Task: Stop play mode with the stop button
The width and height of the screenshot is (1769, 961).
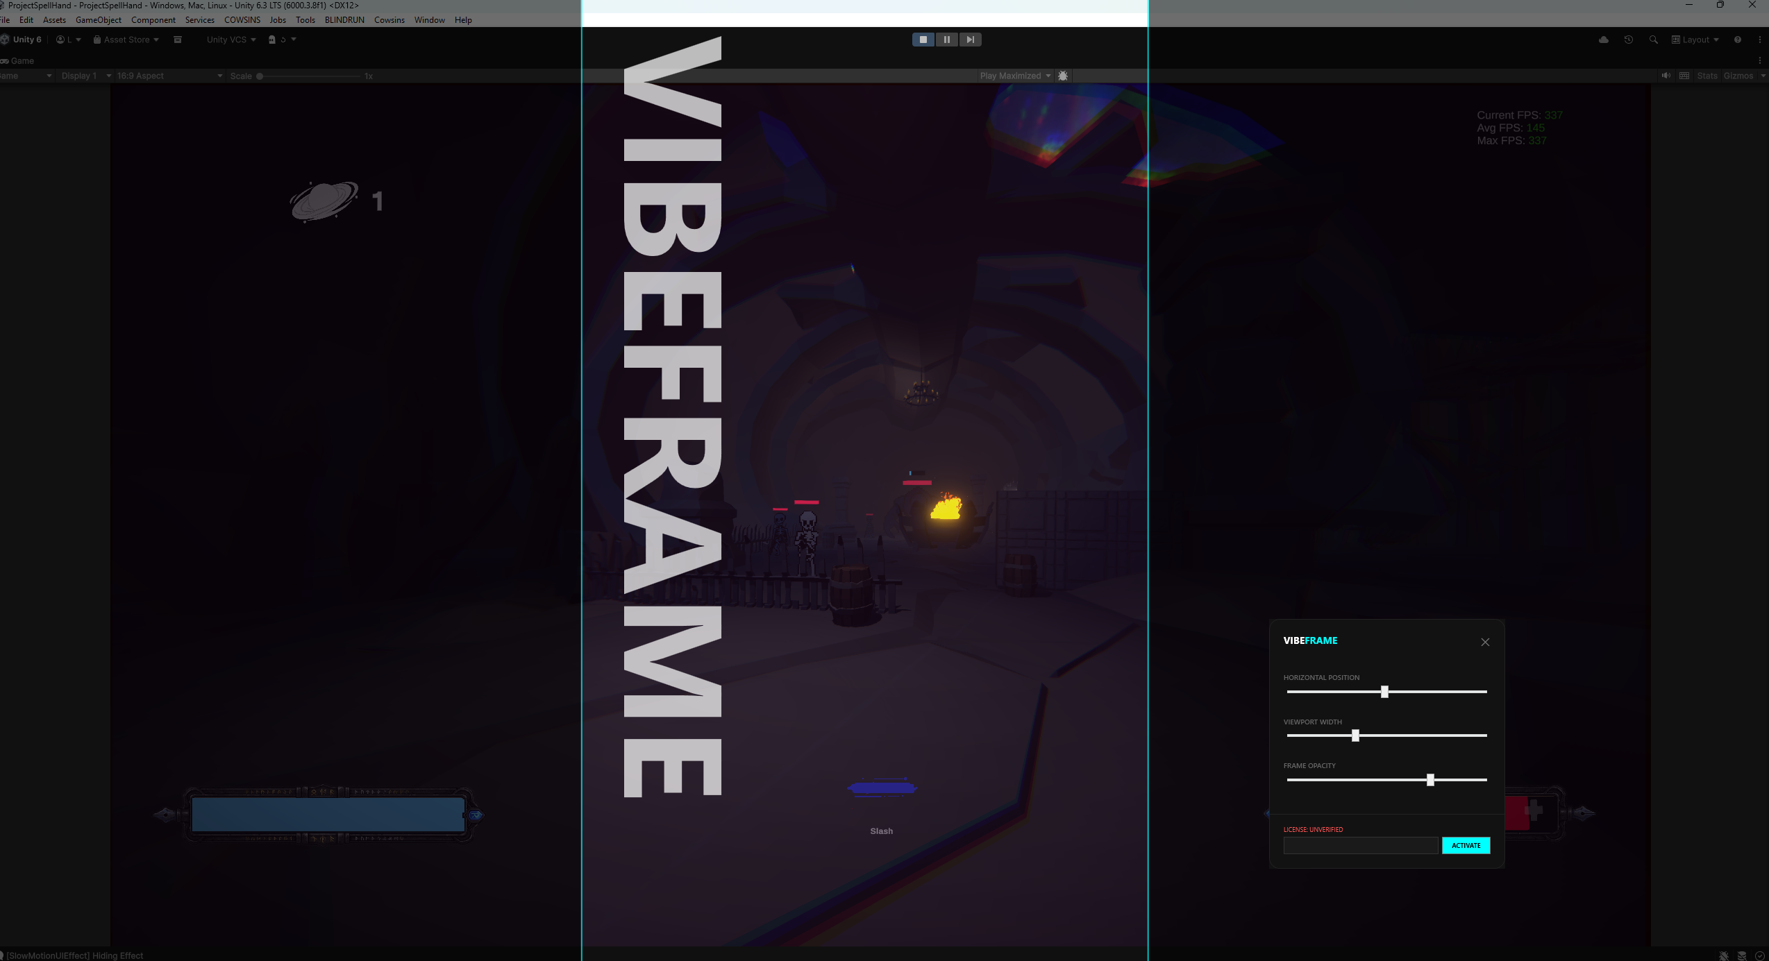Action: click(x=923, y=40)
